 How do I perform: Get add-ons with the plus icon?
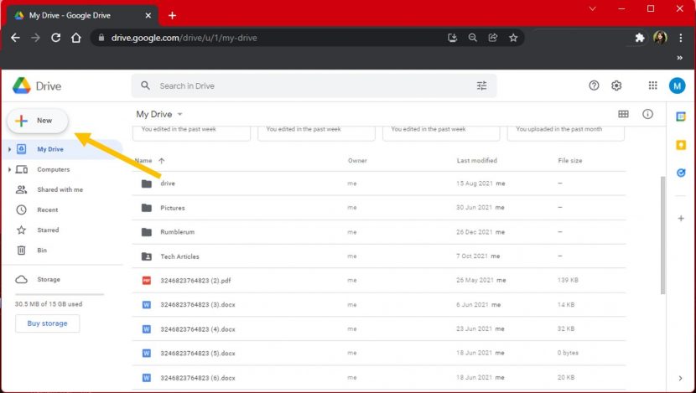pos(681,218)
